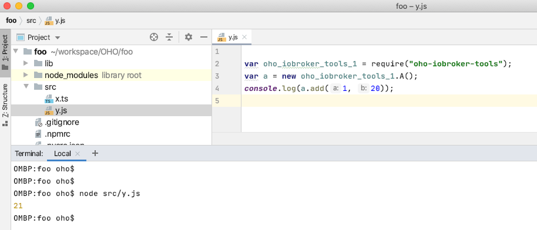537x230 pixels.
Task: Click the last terminal prompt line
Action: 44,218
